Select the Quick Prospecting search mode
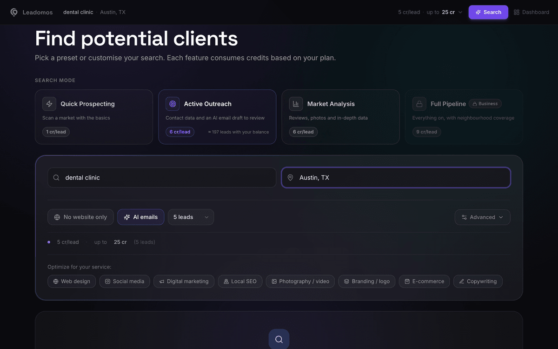The height and width of the screenshot is (349, 558). 94,117
